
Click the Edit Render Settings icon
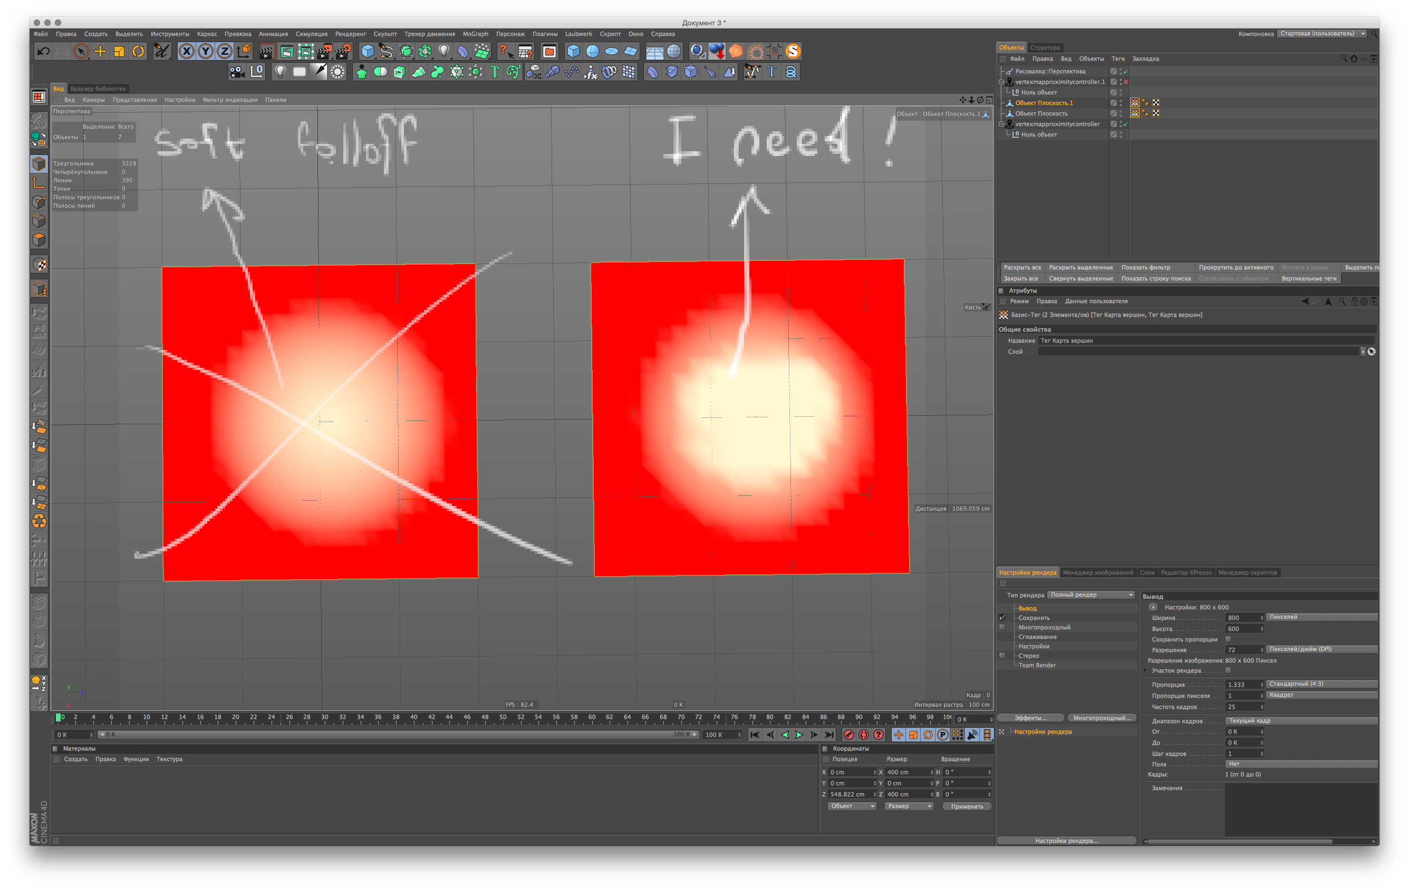tap(343, 52)
